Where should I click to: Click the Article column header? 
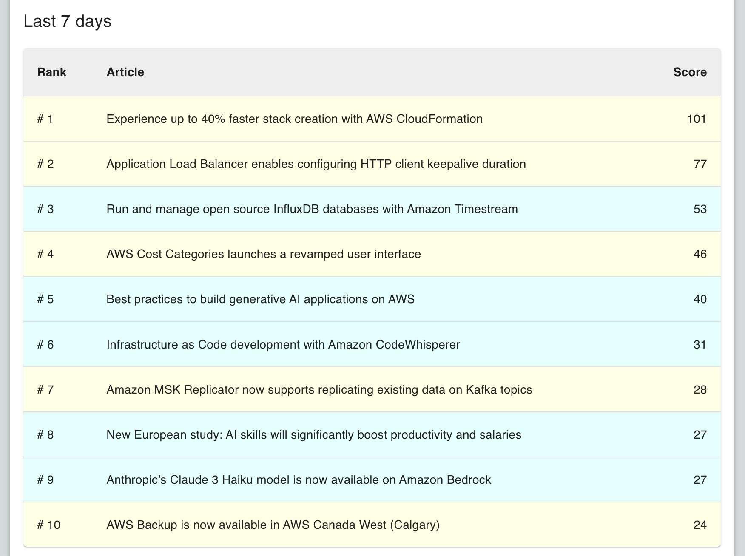pos(125,72)
